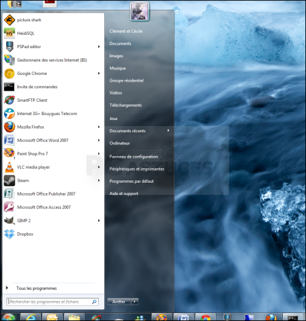Expand the Documents récents submenu arrow

click(x=168, y=130)
